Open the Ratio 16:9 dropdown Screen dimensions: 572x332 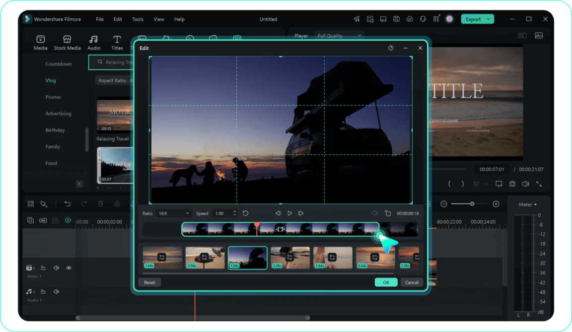(174, 213)
